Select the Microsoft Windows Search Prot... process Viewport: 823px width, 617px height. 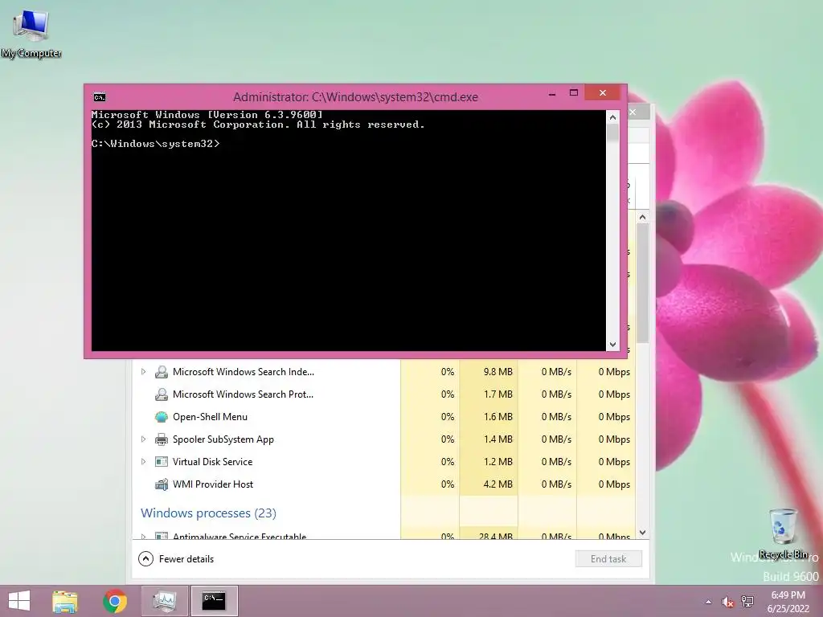[x=243, y=394]
